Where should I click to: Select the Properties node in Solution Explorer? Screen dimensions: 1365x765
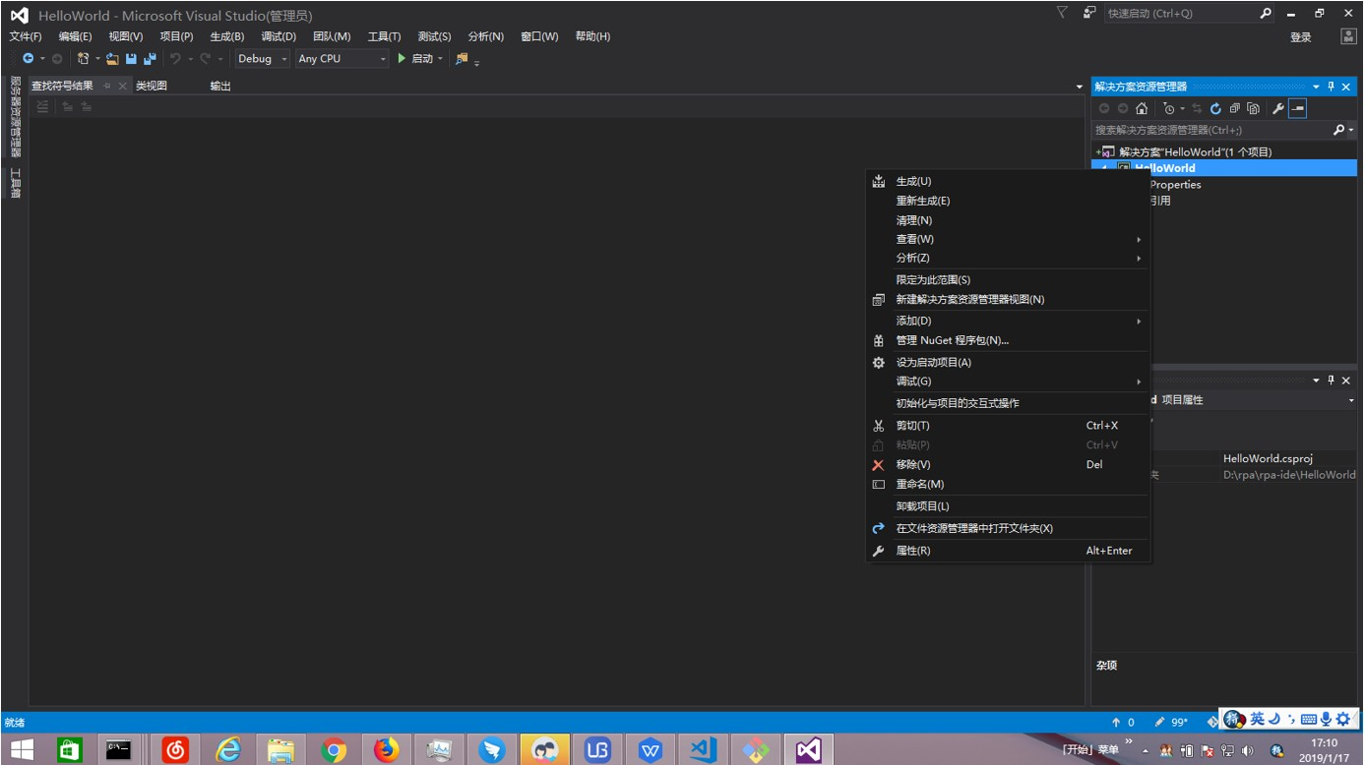1176,184
